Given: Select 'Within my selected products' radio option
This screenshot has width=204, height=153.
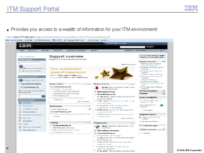Looking at the screenshot, I should point(20,69).
